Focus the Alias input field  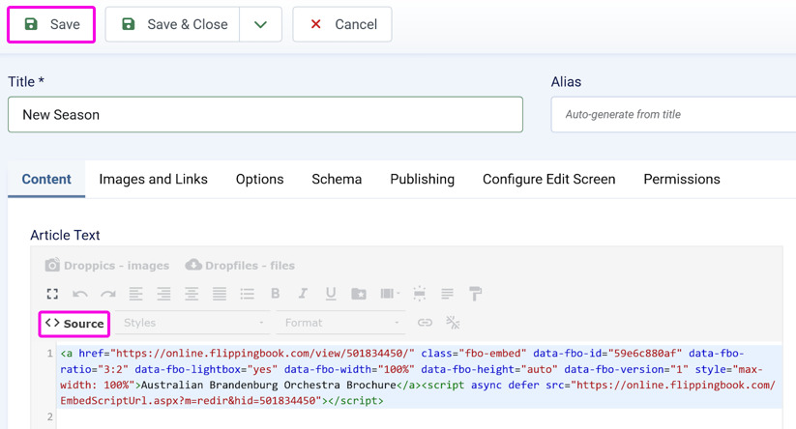click(x=674, y=115)
